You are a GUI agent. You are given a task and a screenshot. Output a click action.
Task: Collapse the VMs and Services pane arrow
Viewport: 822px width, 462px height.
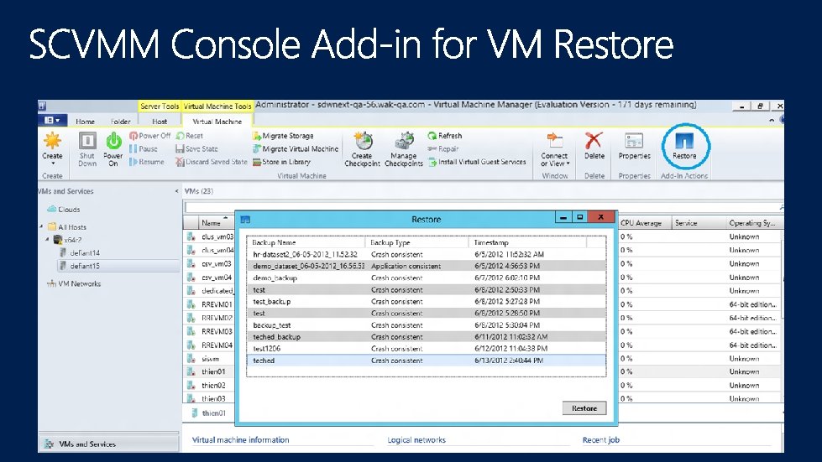pos(176,191)
